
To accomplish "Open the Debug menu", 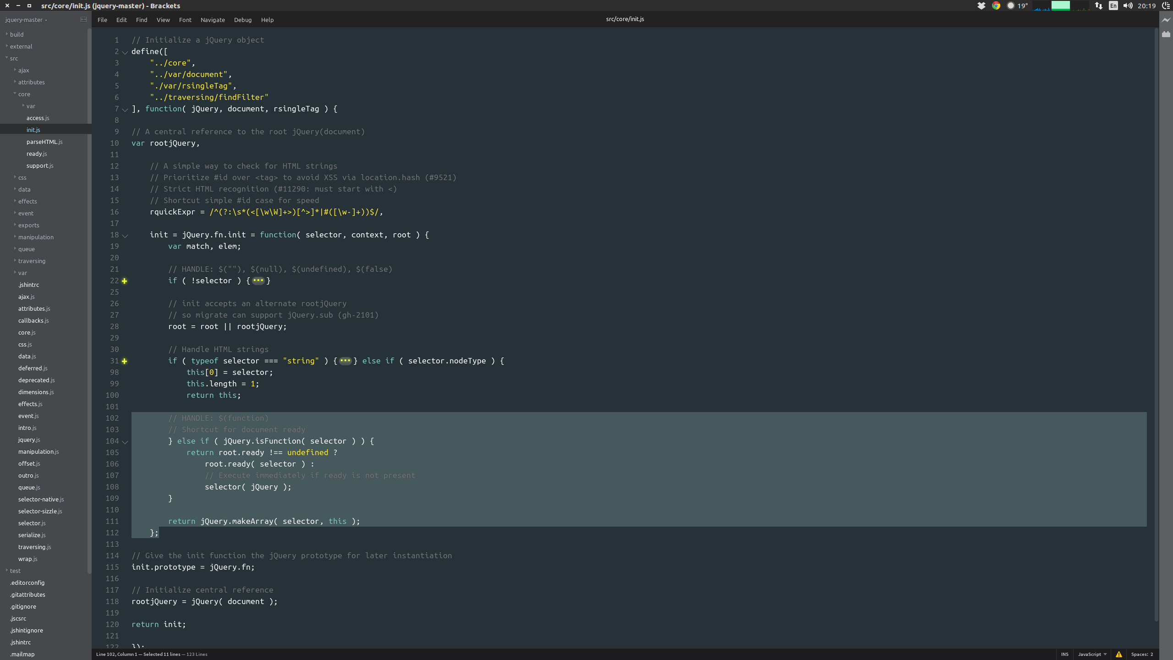I will pos(242,20).
